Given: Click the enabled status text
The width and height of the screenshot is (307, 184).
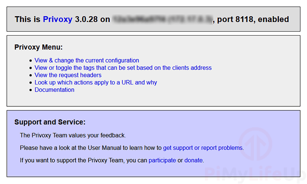Looking at the screenshot, I should (x=273, y=19).
